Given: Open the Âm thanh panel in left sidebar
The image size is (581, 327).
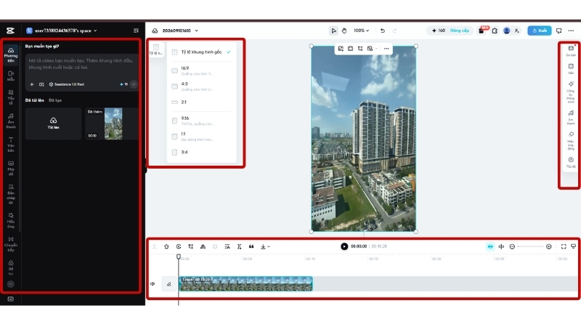Looking at the screenshot, I should tap(11, 121).
